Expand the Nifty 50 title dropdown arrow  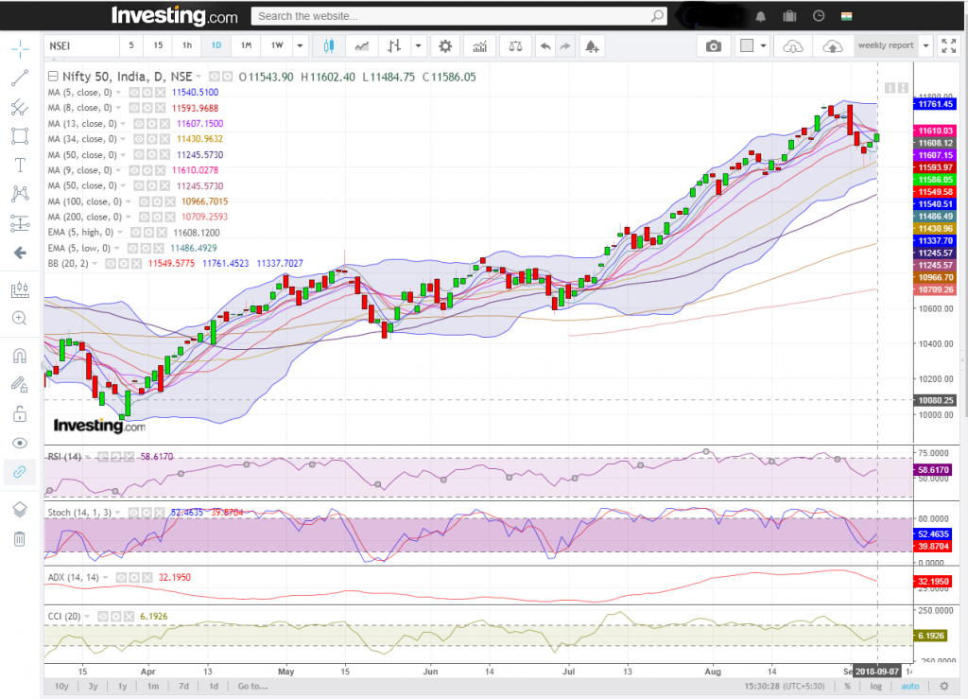tap(199, 77)
